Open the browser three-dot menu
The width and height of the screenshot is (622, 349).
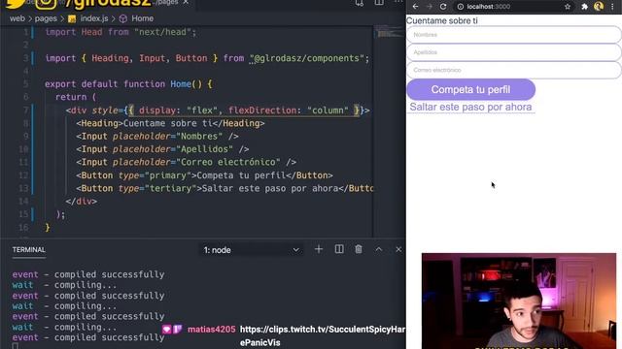[x=613, y=7]
